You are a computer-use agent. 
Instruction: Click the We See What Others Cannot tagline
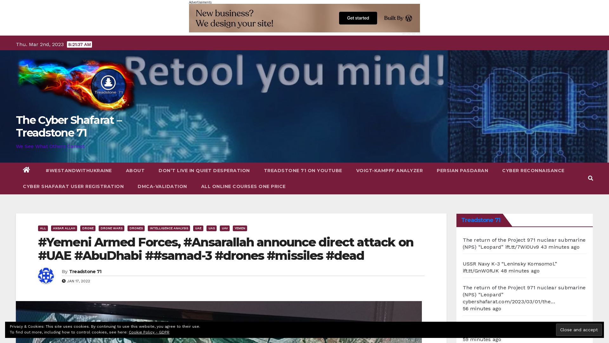(51, 146)
